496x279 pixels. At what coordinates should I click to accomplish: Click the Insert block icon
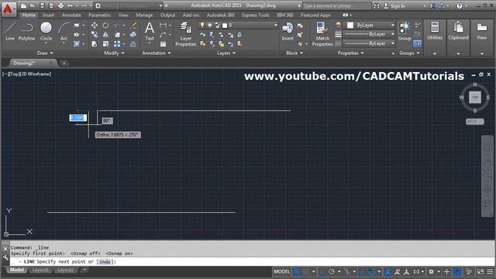pyautogui.click(x=288, y=32)
